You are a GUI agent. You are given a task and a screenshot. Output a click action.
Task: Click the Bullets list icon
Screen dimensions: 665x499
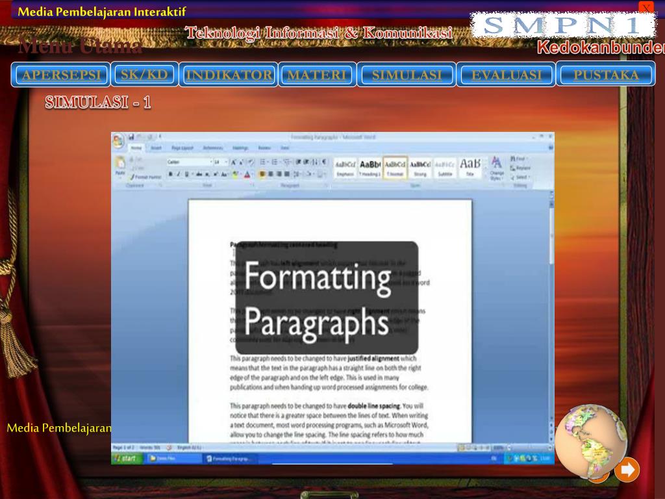coord(262,162)
